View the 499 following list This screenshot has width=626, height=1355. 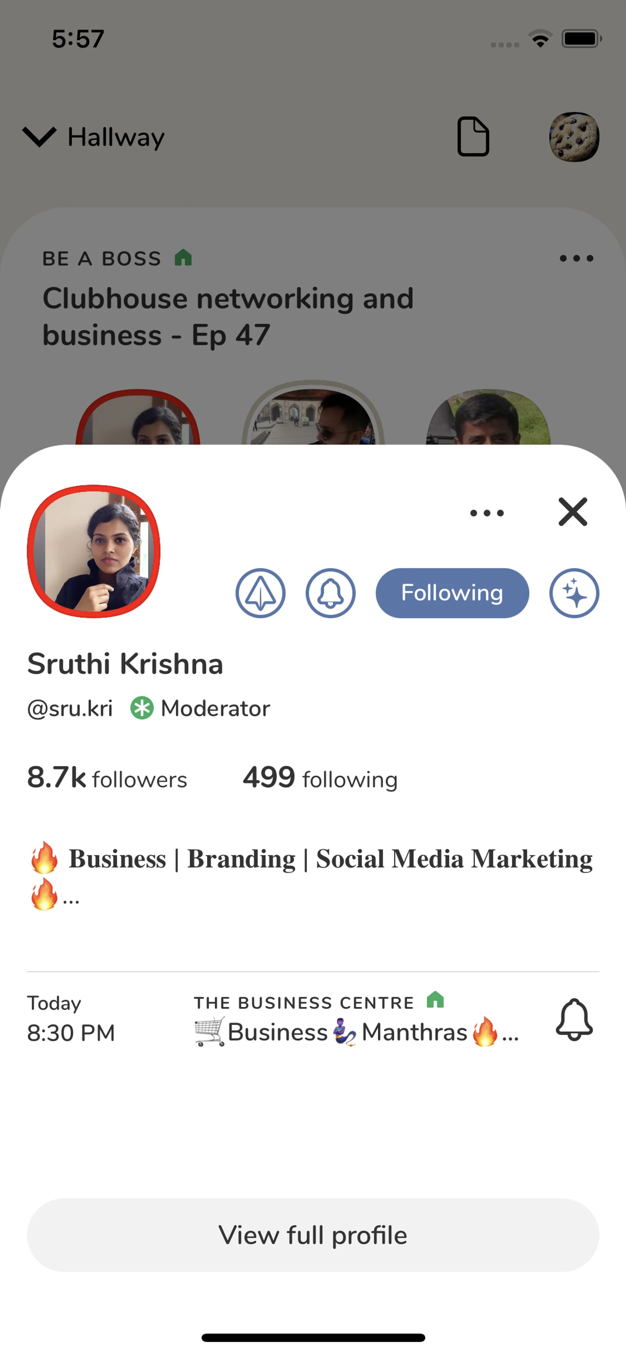[x=320, y=778]
